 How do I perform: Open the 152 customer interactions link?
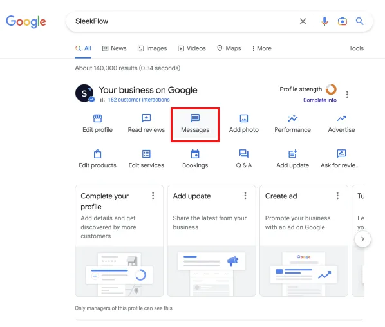click(138, 100)
